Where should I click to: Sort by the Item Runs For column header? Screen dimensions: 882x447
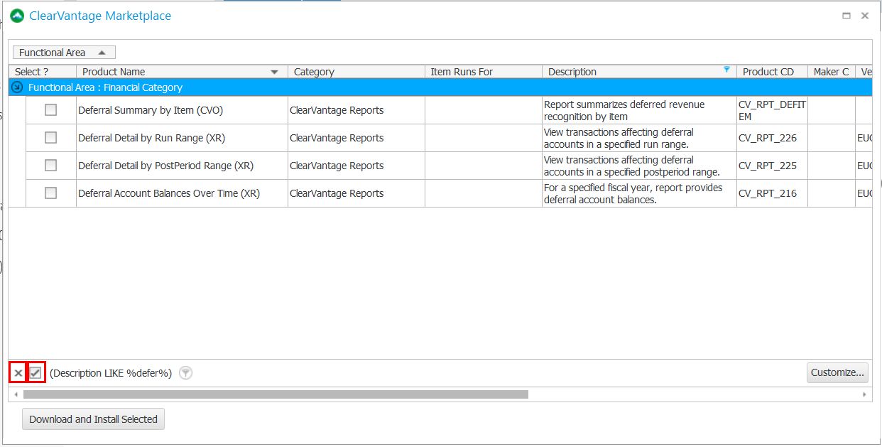(484, 72)
